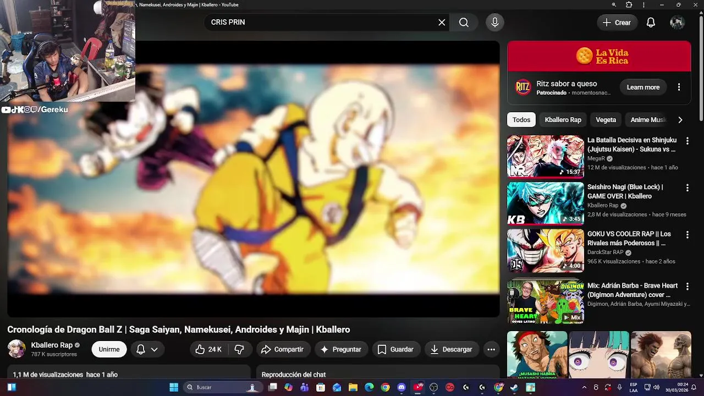This screenshot has height=396, width=704.
Task: Open YouTube notifications bell
Action: (651, 23)
